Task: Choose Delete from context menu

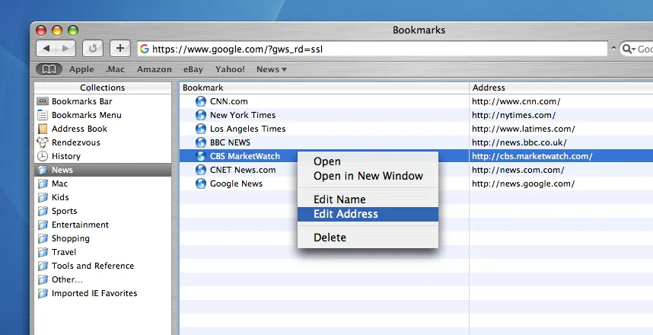Action: coord(368,238)
